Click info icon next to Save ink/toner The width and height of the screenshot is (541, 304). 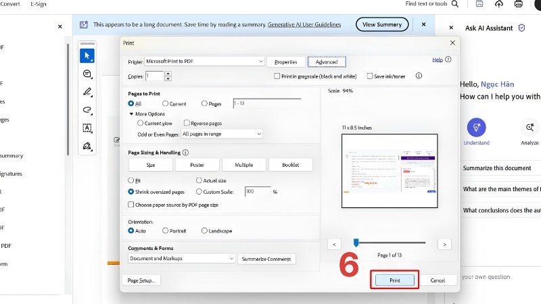pyautogui.click(x=419, y=76)
